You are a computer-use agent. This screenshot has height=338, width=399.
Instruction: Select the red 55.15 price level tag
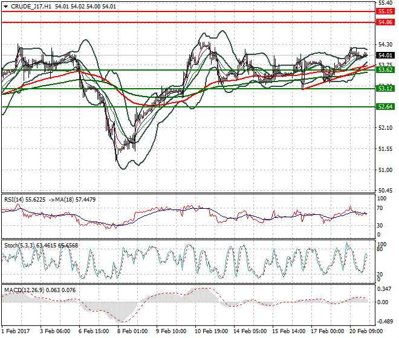(386, 11)
